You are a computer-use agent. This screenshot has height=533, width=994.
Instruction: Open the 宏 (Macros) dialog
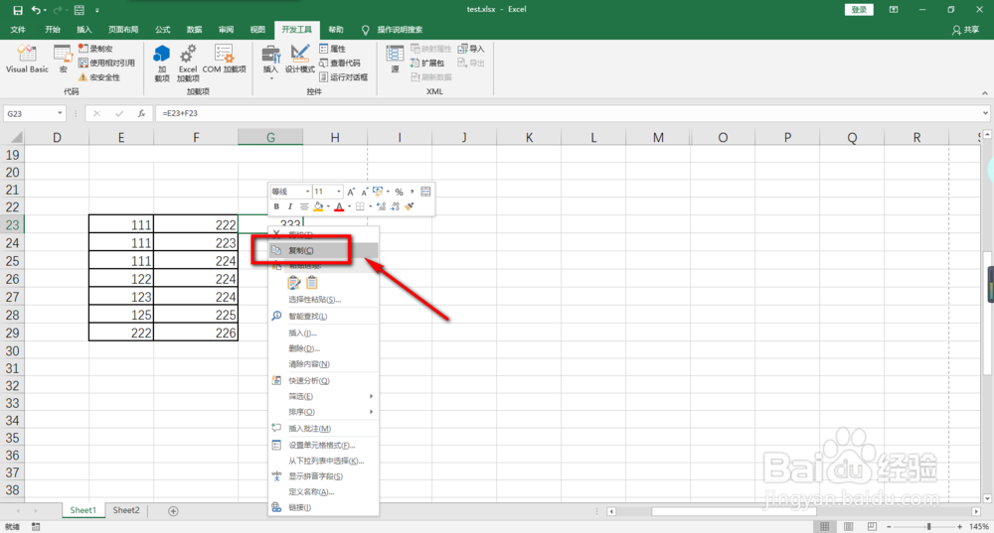tap(63, 60)
